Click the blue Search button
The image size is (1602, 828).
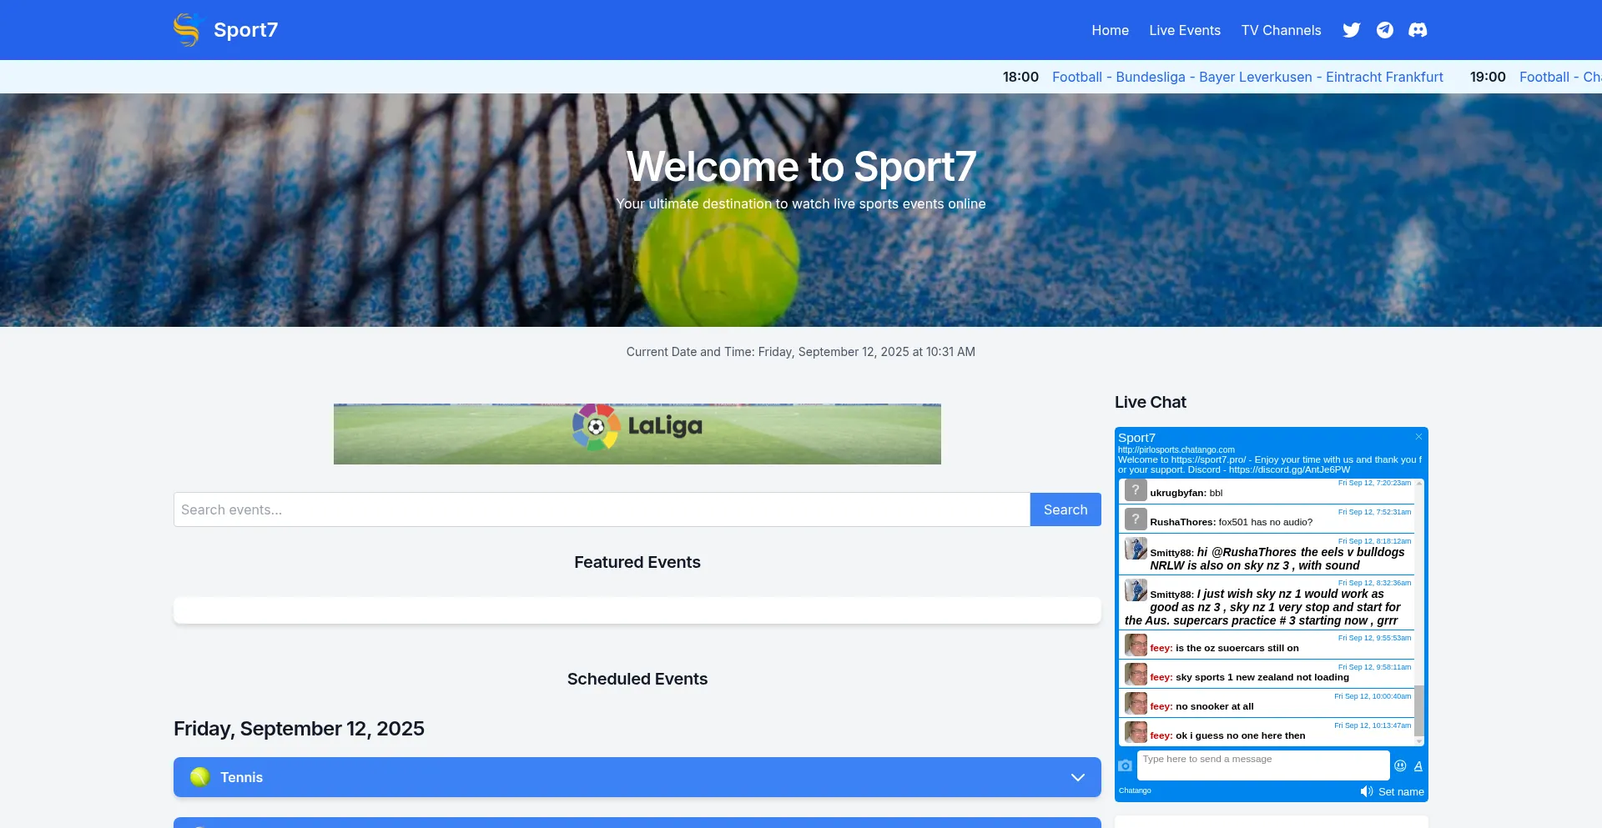[1065, 509]
